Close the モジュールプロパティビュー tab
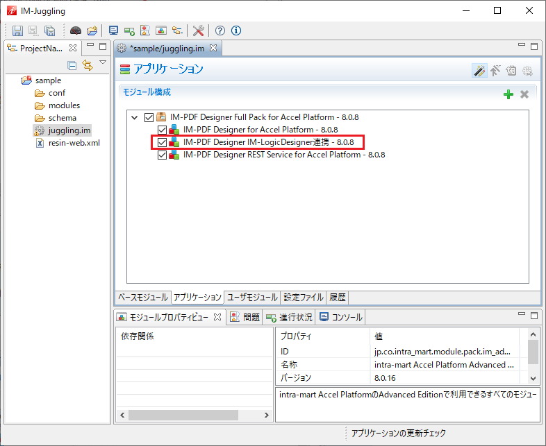This screenshot has height=446, width=546. click(x=217, y=317)
